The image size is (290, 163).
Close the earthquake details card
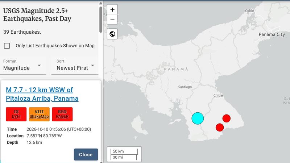click(x=86, y=155)
